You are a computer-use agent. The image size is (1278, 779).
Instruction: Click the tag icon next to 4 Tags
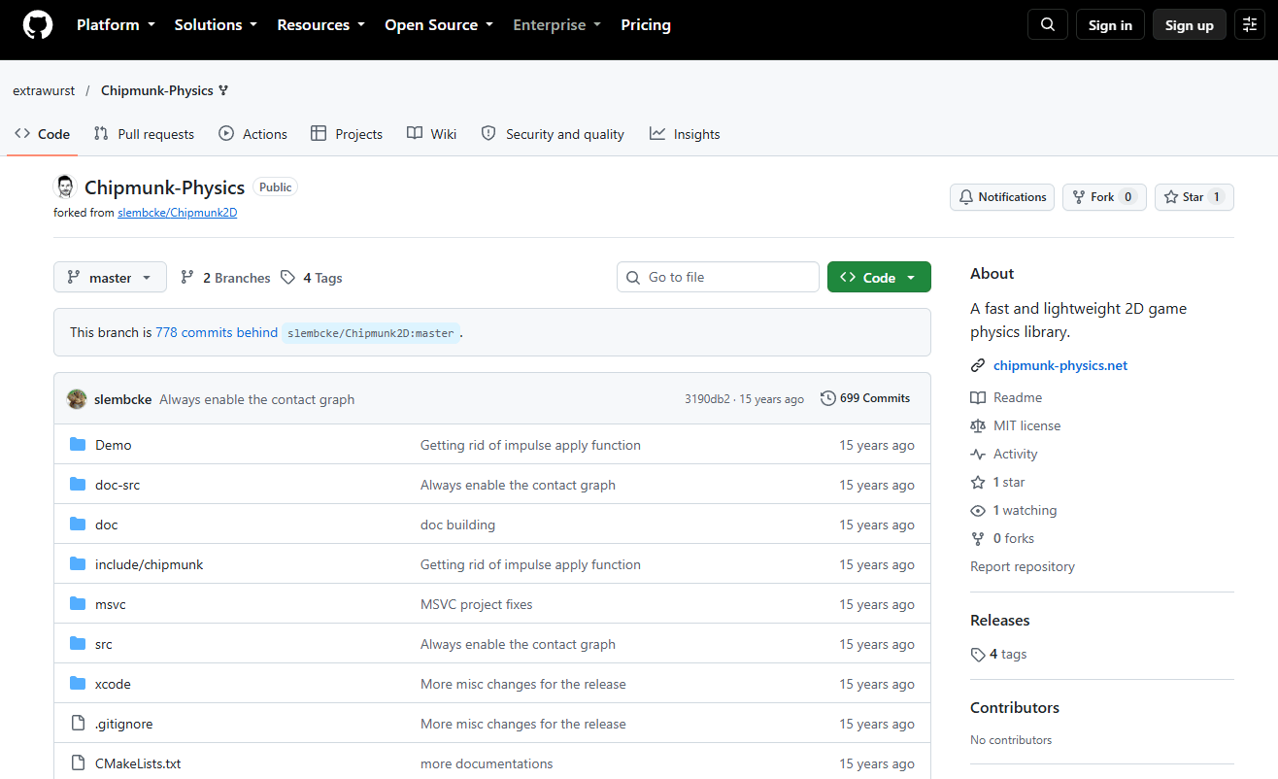tap(287, 278)
